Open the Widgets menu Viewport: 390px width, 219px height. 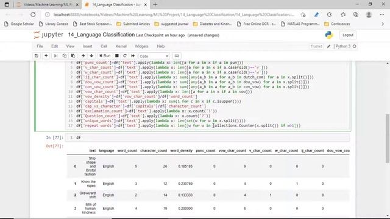click(141, 46)
